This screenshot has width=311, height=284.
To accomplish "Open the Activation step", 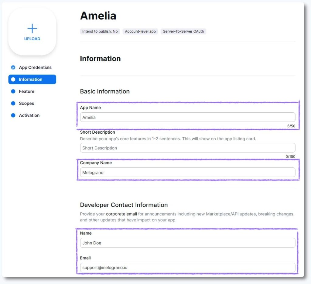I will [29, 115].
